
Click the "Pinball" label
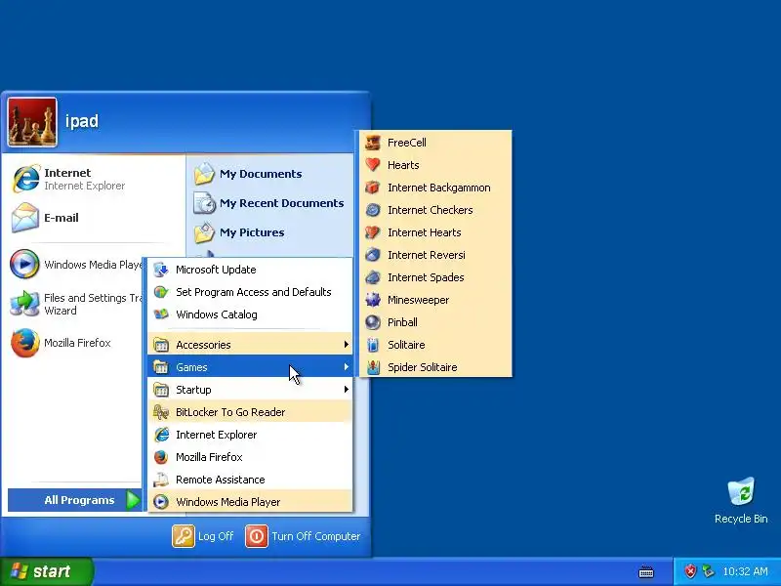coord(402,322)
